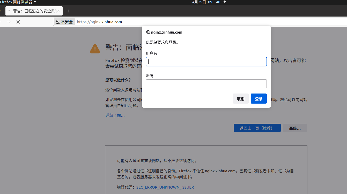Open the 详细了解… link
347x194 pixels.
[x=115, y=115]
